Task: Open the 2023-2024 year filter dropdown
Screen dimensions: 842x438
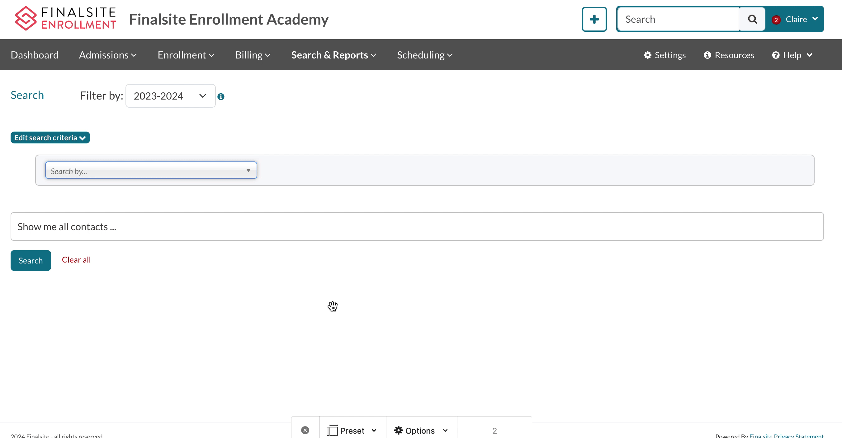Action: (x=170, y=96)
